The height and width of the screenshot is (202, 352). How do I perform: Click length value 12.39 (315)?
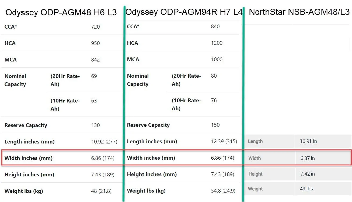point(224,141)
